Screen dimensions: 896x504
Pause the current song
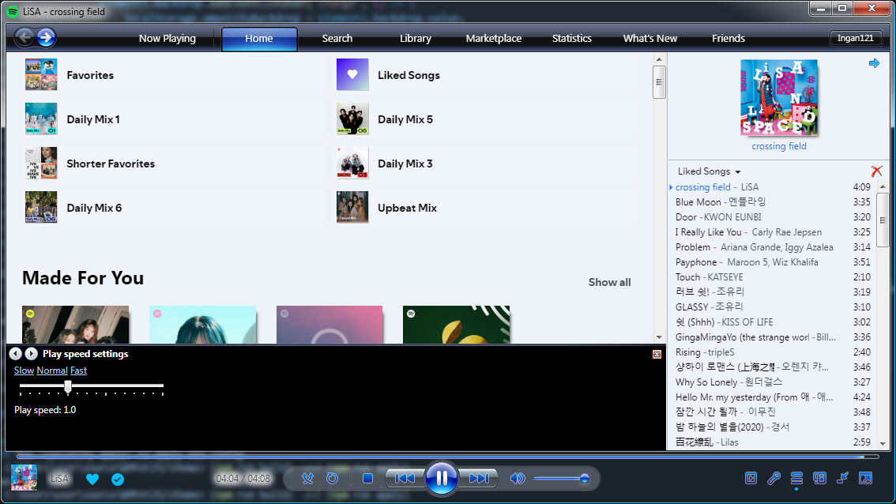441,478
